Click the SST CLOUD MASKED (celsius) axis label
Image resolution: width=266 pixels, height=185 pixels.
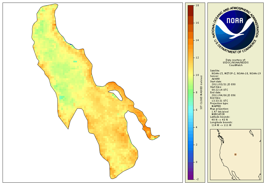click(201, 92)
